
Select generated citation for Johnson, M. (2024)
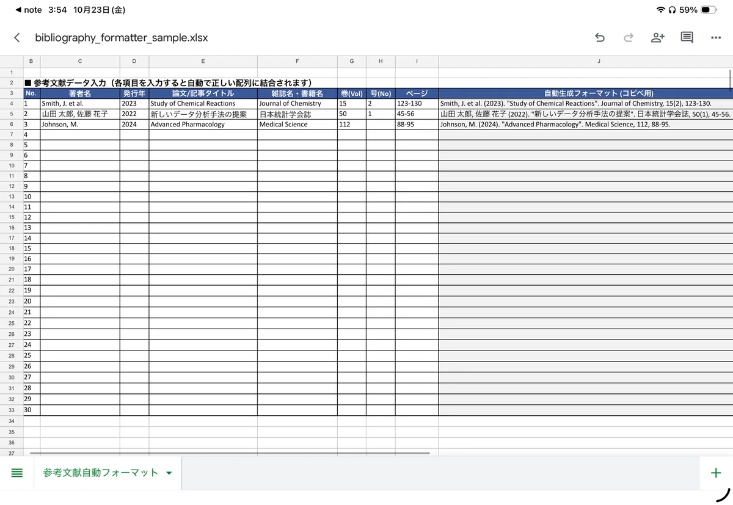click(x=585, y=124)
